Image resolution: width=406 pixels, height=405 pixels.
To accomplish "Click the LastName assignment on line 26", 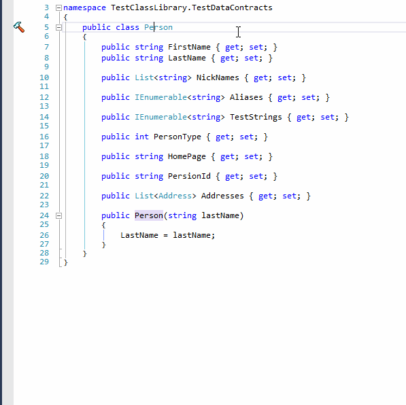I will [x=139, y=235].
